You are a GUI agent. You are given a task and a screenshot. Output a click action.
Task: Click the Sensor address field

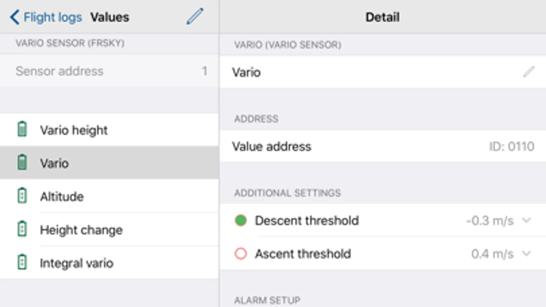109,71
